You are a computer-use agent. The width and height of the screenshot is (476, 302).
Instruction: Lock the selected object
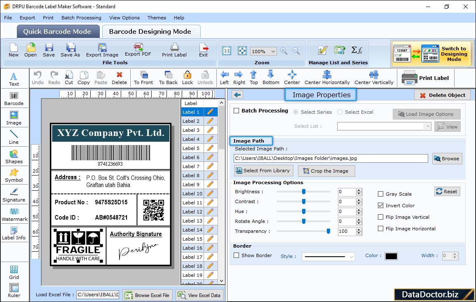pos(187,78)
